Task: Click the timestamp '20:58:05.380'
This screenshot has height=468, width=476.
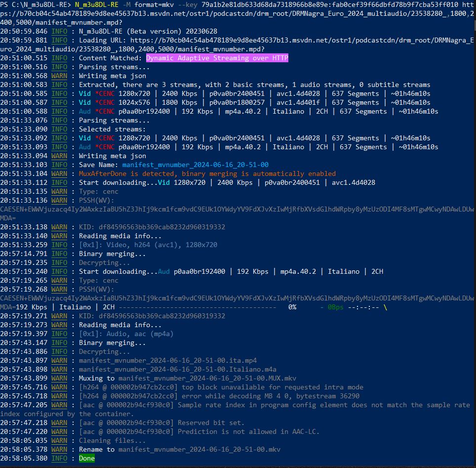Action: 24,458
